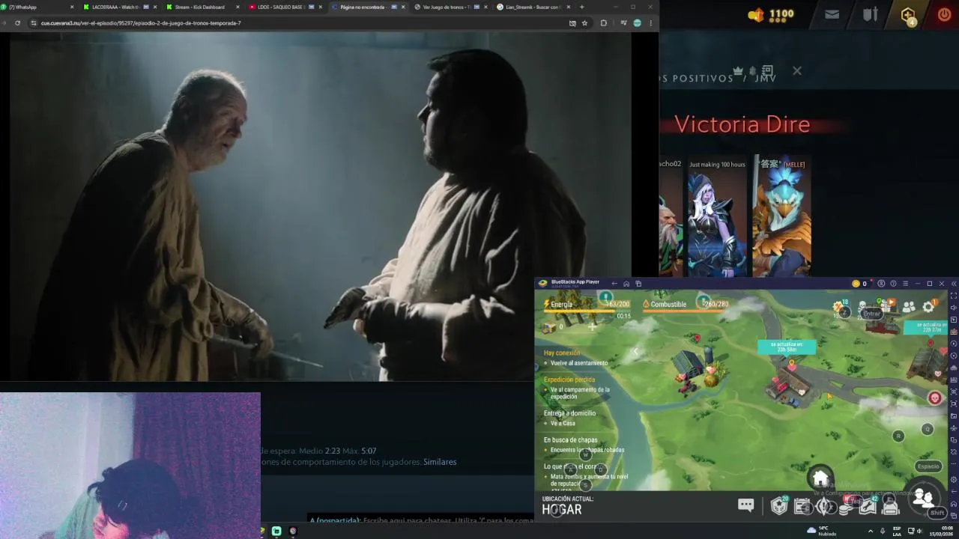Select the 'Entrega a domicilio' quest
Screen dimensions: 959x539
tap(571, 418)
